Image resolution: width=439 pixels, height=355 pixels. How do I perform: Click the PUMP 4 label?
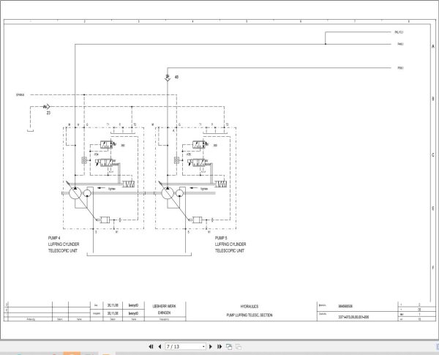pyautogui.click(x=54, y=238)
